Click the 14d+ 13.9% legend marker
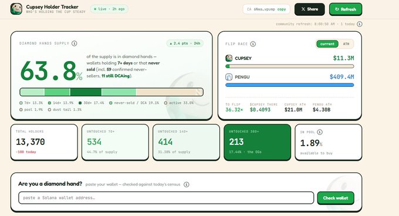399x216 pixels. (49, 103)
